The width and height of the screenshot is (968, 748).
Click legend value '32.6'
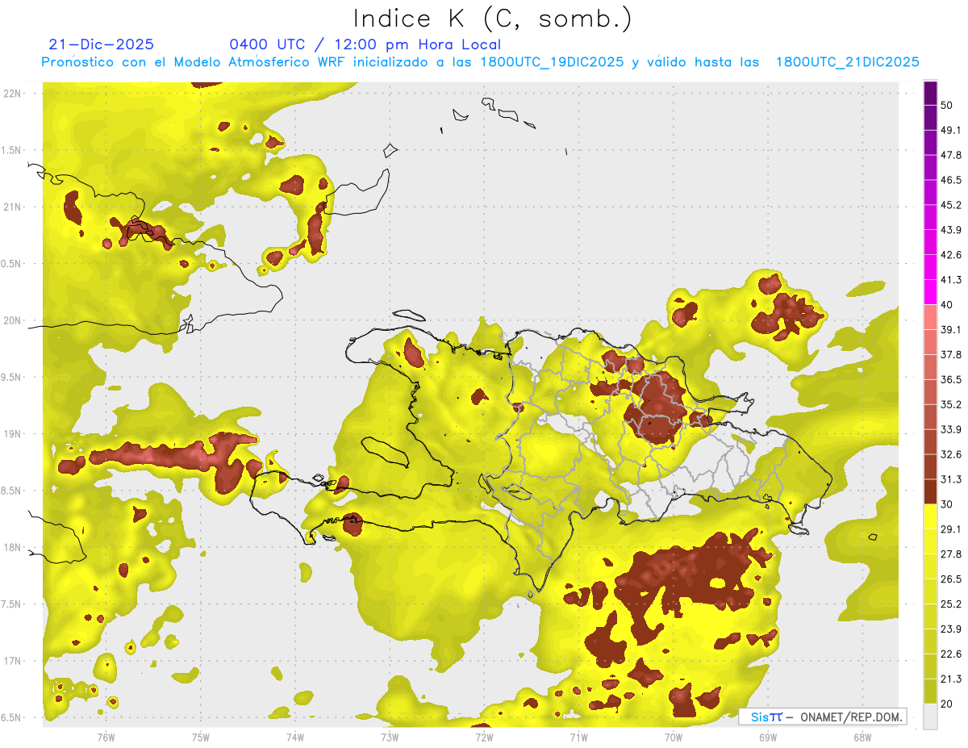coord(951,454)
